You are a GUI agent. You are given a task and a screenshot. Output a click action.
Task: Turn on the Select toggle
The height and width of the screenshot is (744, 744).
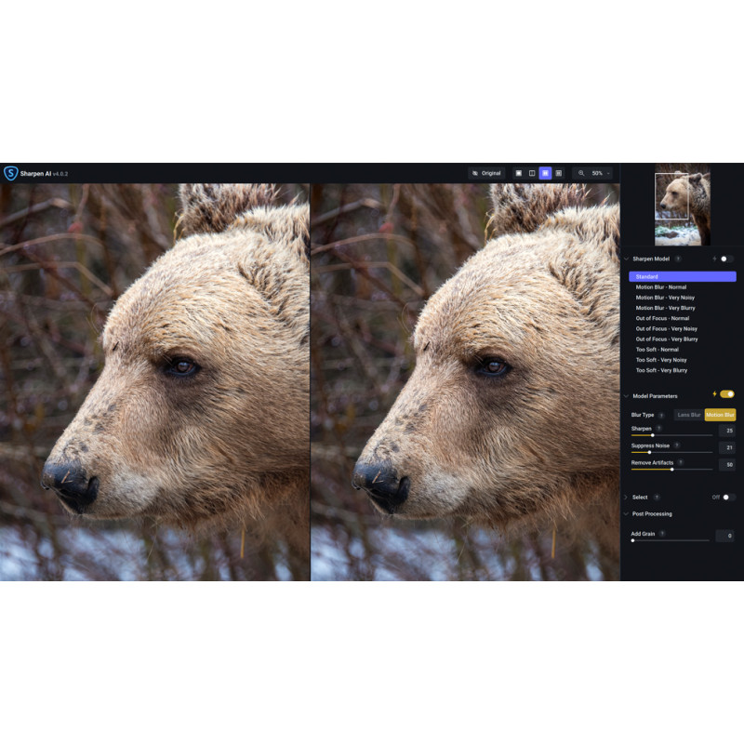click(728, 498)
